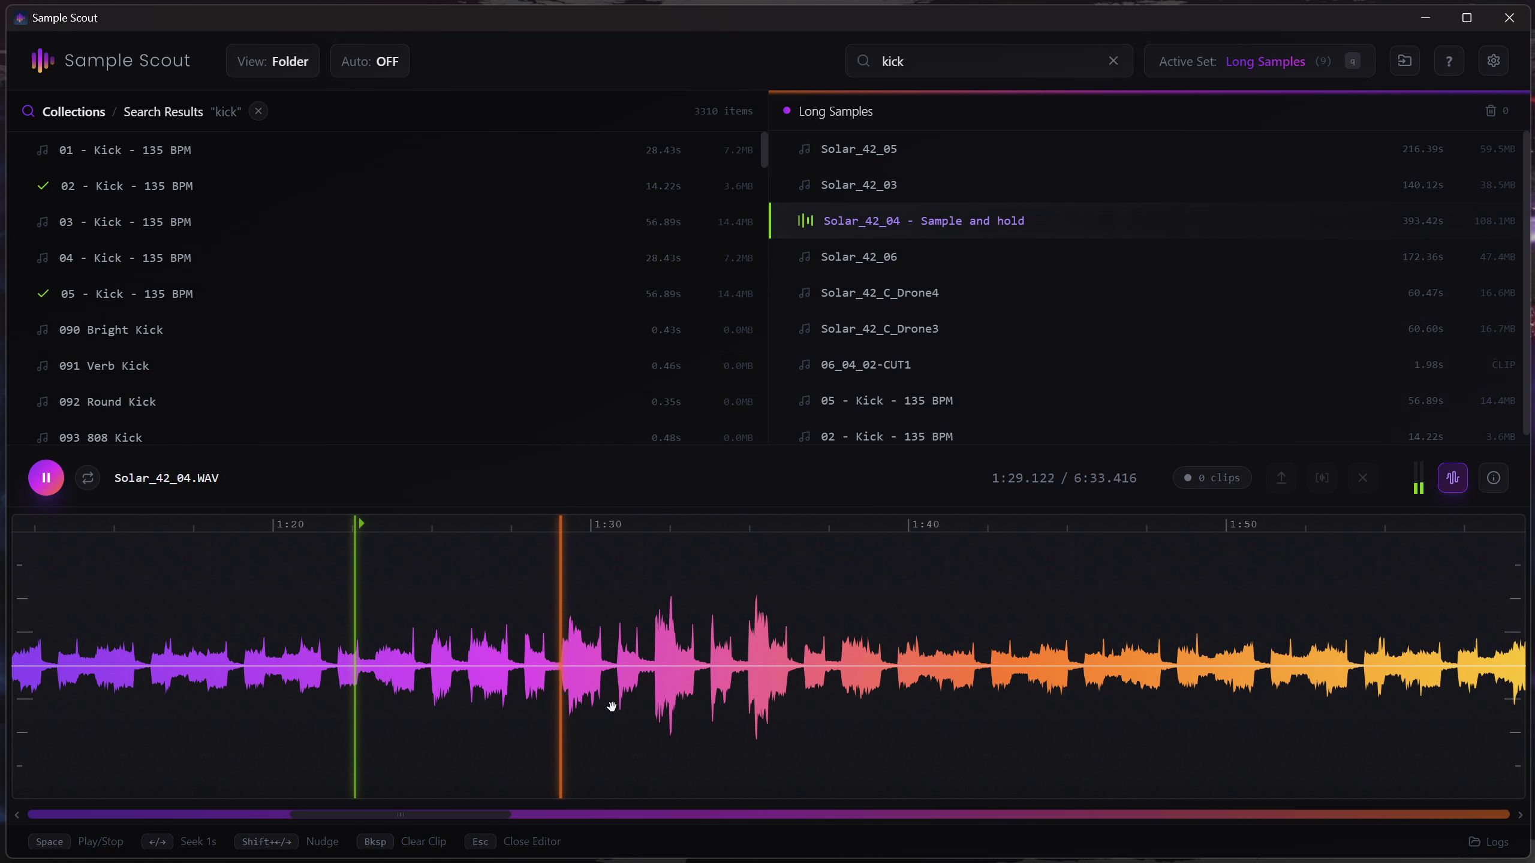Switch the View: Folder mode

tap(272, 61)
